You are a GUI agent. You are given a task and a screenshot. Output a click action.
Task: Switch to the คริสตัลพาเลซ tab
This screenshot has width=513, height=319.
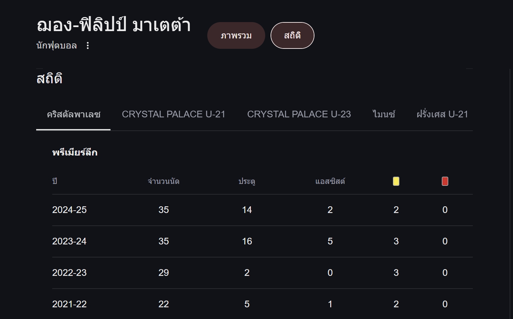(73, 114)
